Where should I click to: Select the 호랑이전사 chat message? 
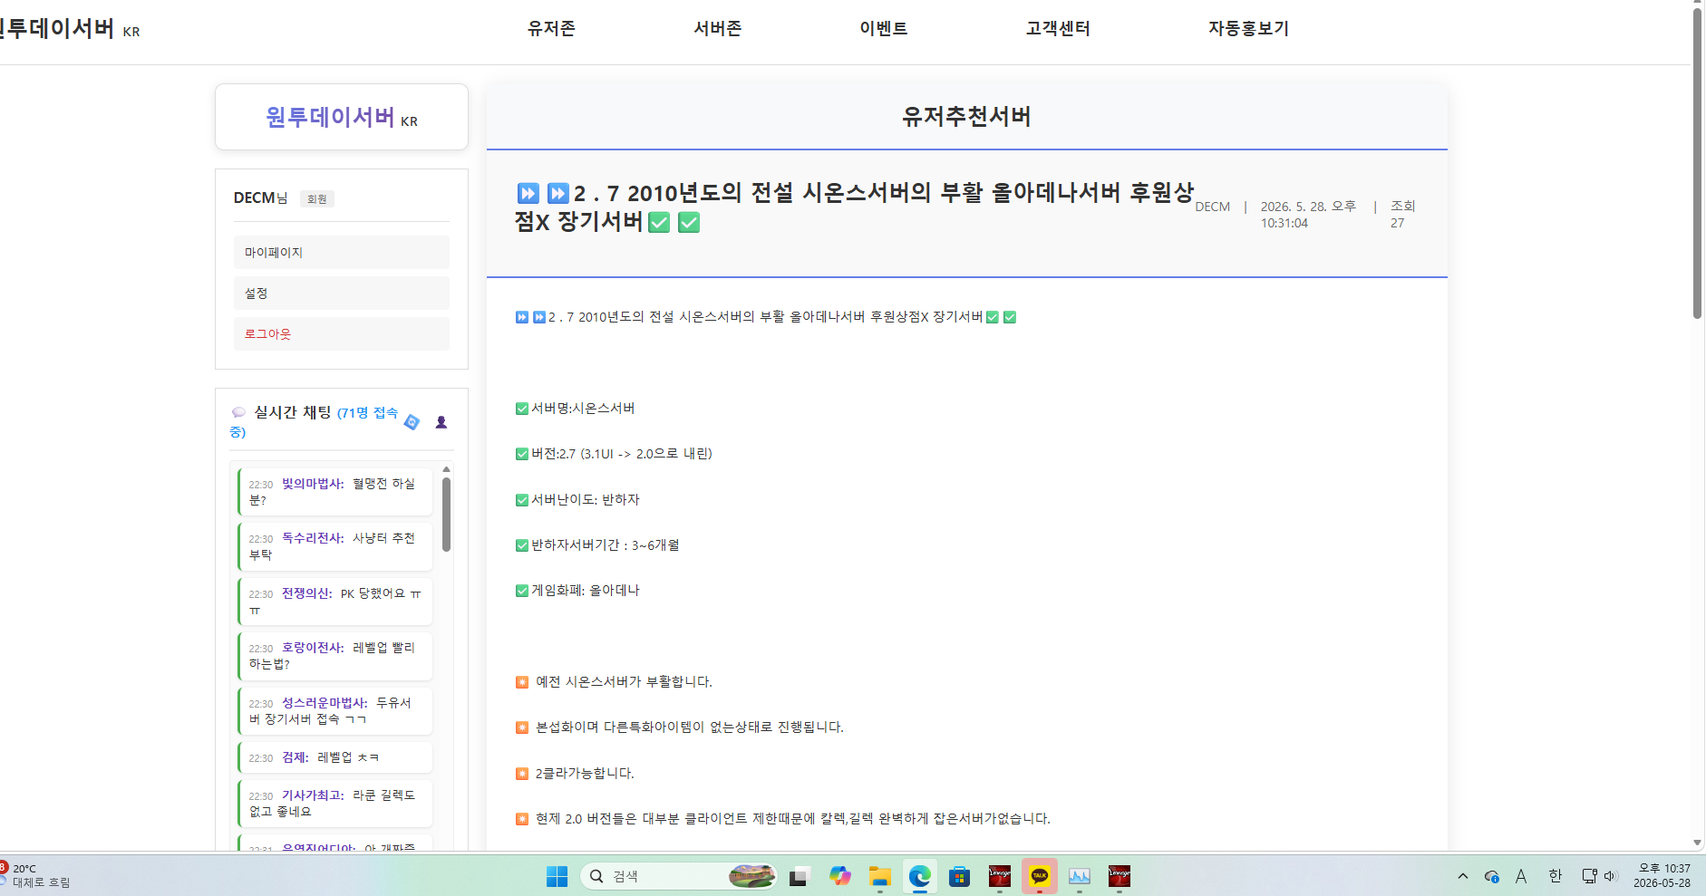tap(335, 656)
